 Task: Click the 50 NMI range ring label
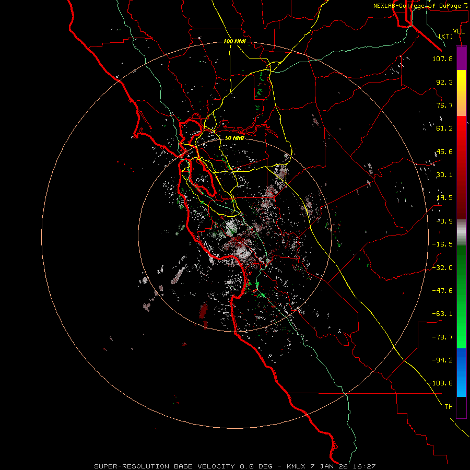pyautogui.click(x=234, y=138)
